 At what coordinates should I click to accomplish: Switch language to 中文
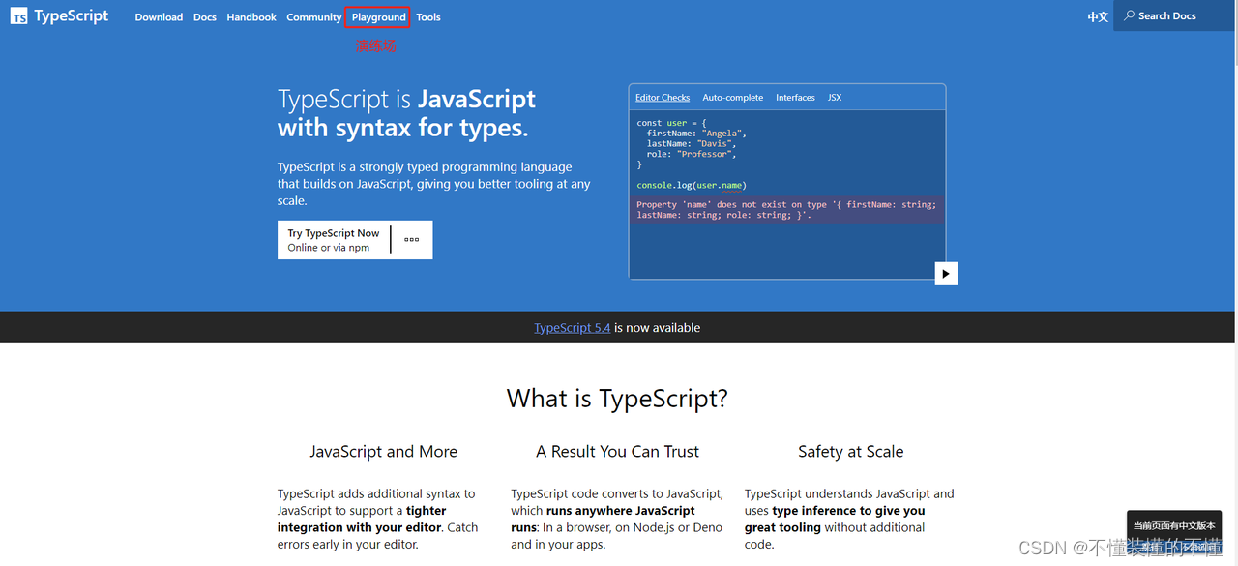1098,16
